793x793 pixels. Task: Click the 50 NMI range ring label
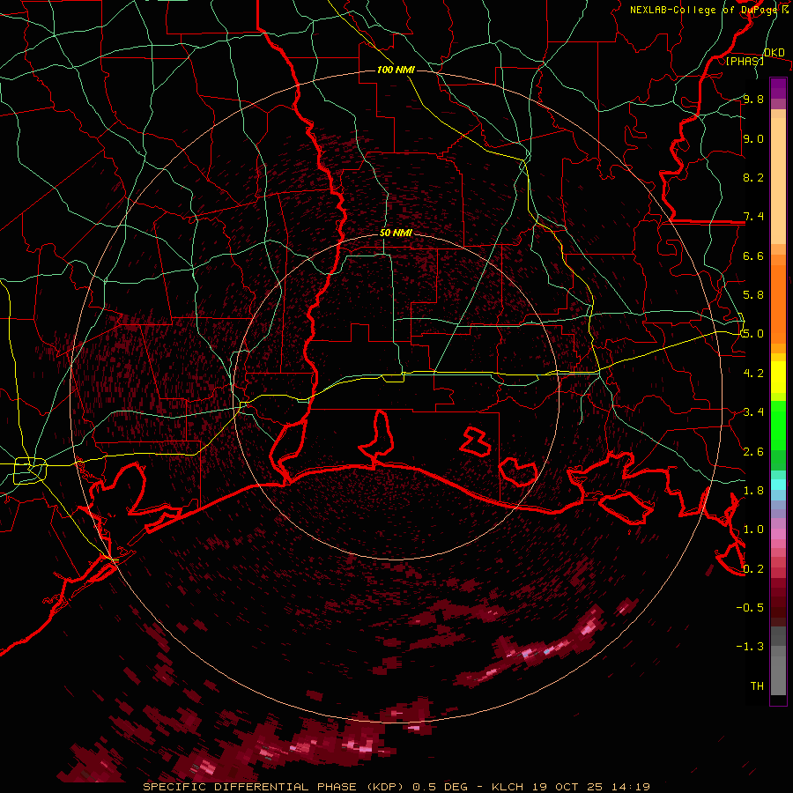click(x=396, y=233)
